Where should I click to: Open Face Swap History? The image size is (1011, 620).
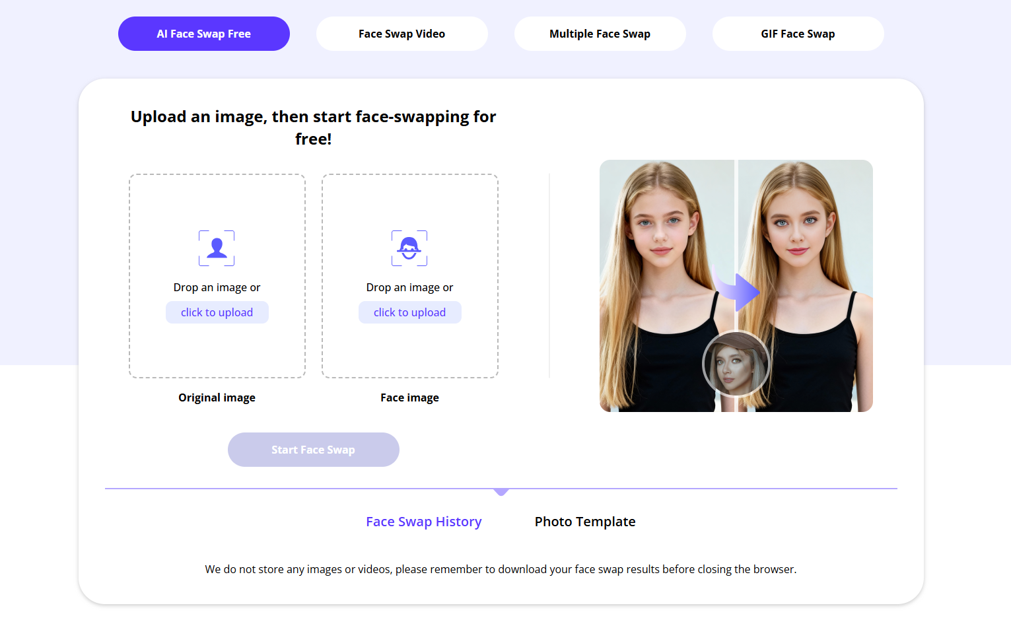pos(423,521)
